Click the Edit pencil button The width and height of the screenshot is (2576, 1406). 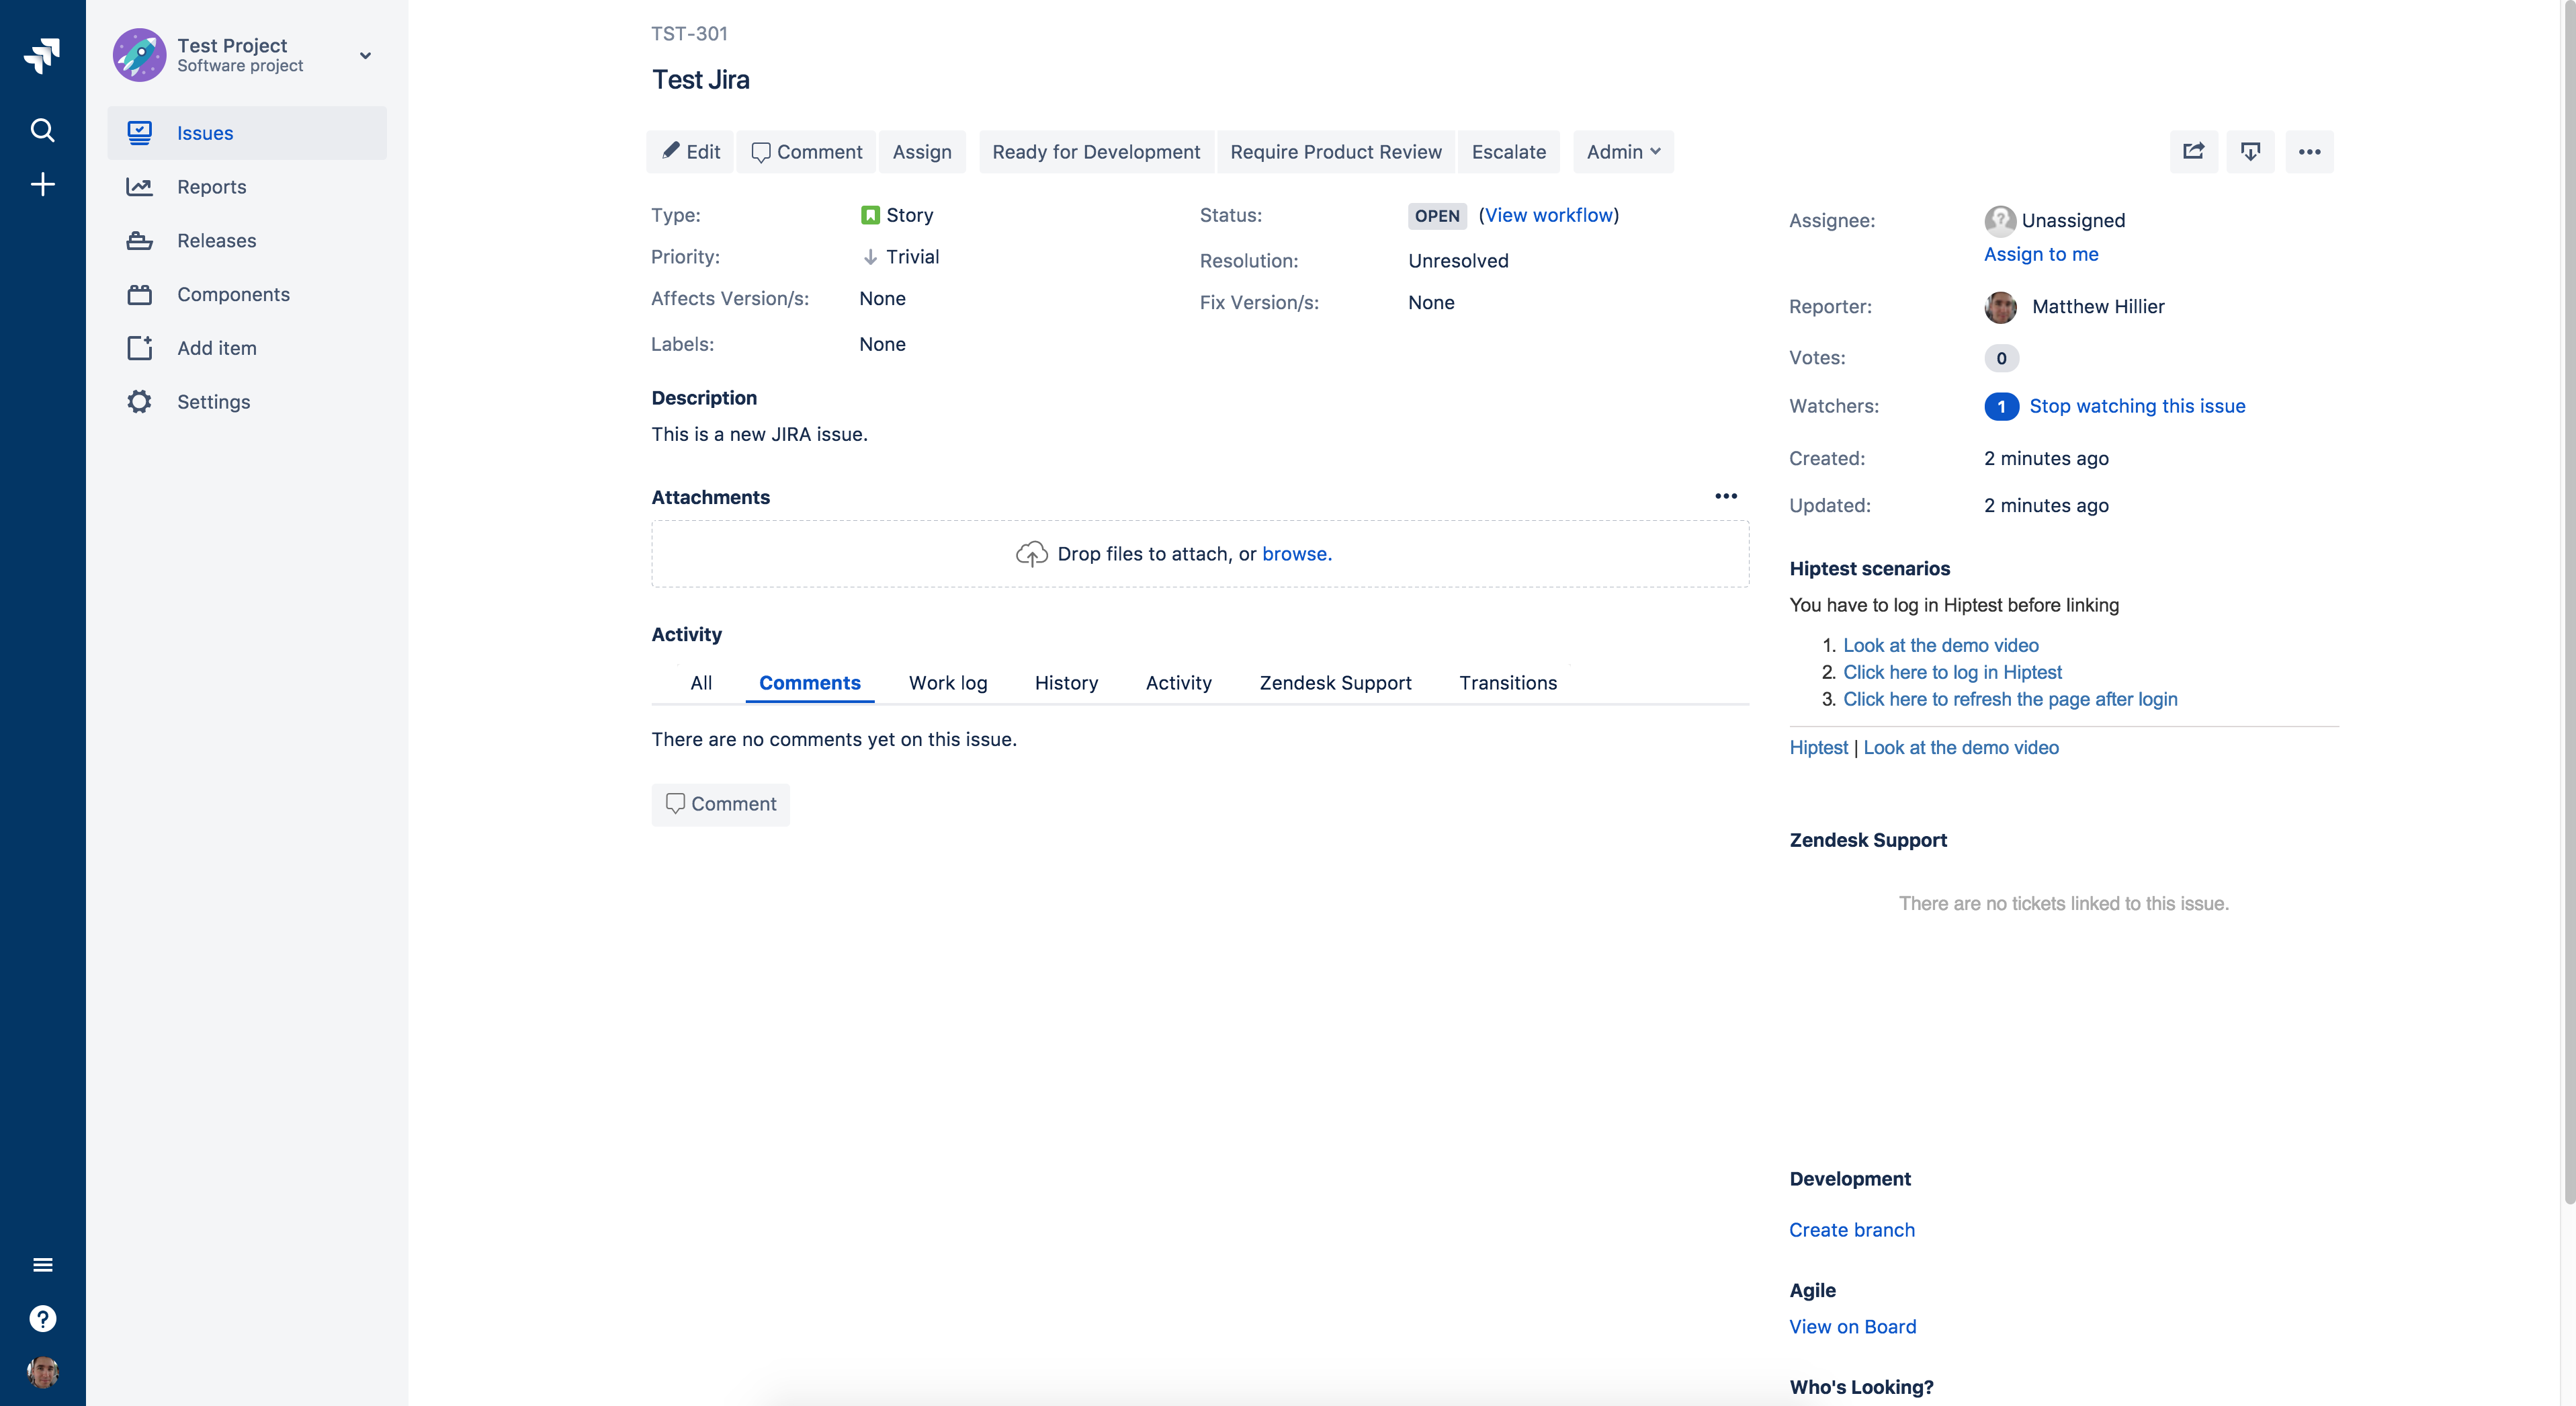690,152
